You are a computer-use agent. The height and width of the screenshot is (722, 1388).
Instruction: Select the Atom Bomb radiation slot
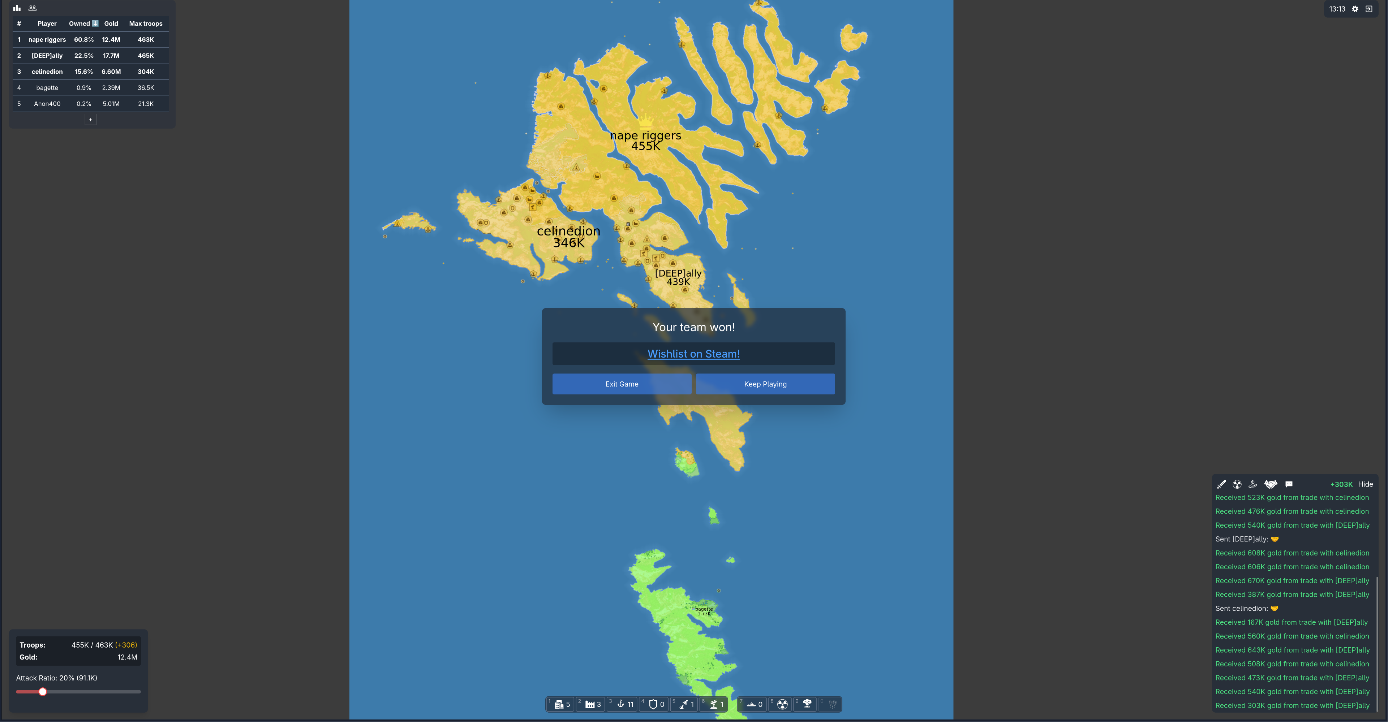pyautogui.click(x=782, y=704)
